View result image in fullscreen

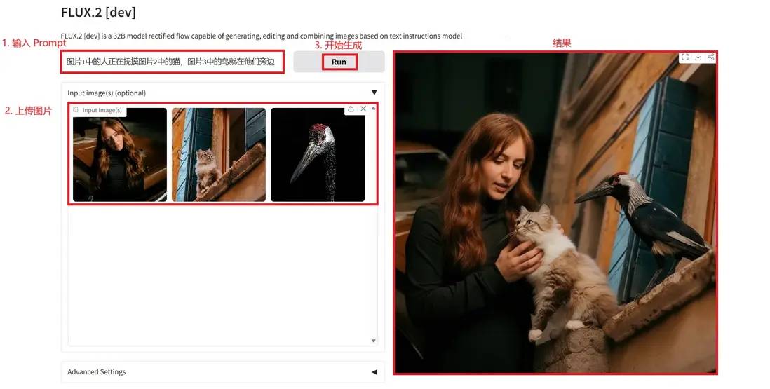tap(685, 57)
